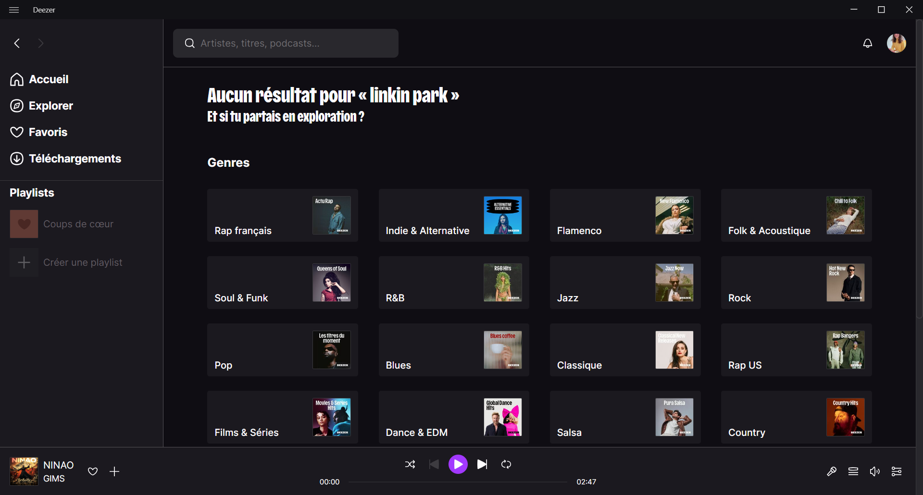Image resolution: width=923 pixels, height=495 pixels.
Task: Click Créer une playlist
Action: tap(83, 262)
